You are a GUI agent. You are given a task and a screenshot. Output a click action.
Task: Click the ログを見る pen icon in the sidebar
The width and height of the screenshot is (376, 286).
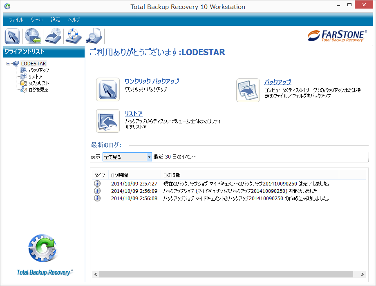click(x=23, y=89)
